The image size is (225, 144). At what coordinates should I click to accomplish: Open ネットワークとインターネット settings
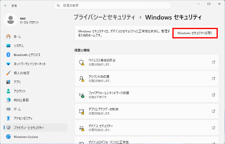coord(35,64)
